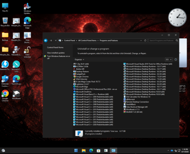The width and height of the screenshot is (190, 154).
Task: Open the Organize dropdown menu
Action: click(79, 60)
